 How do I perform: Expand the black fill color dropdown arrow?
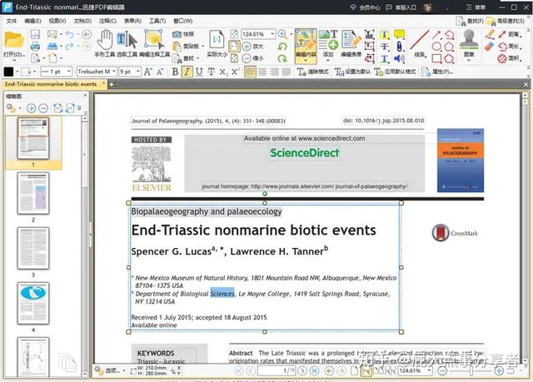[17, 72]
